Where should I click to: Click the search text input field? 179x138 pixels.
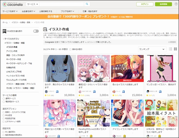(x=62, y=4)
